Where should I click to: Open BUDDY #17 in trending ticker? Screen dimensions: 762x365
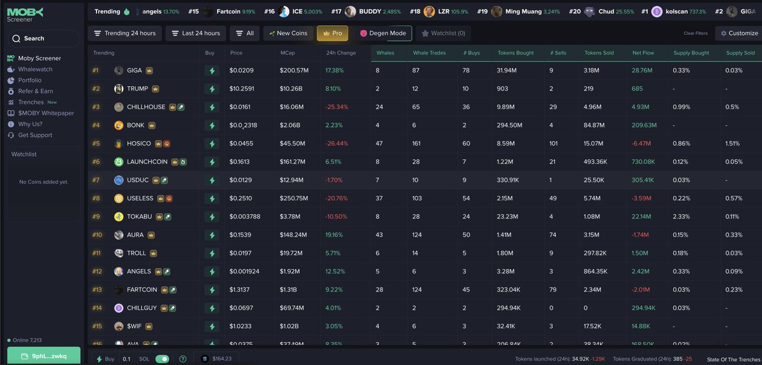coord(366,11)
